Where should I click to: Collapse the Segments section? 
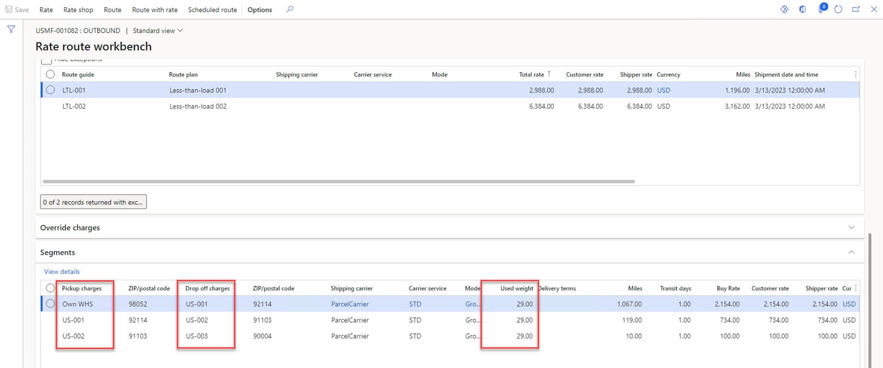[x=851, y=252]
